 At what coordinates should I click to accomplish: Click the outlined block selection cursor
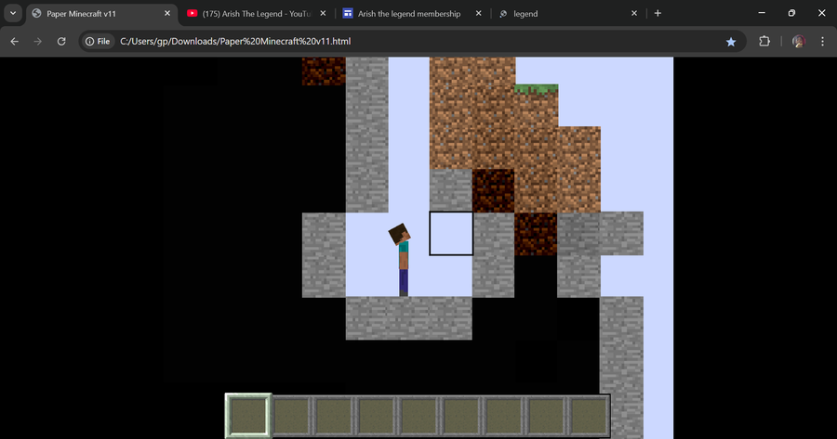click(x=451, y=233)
